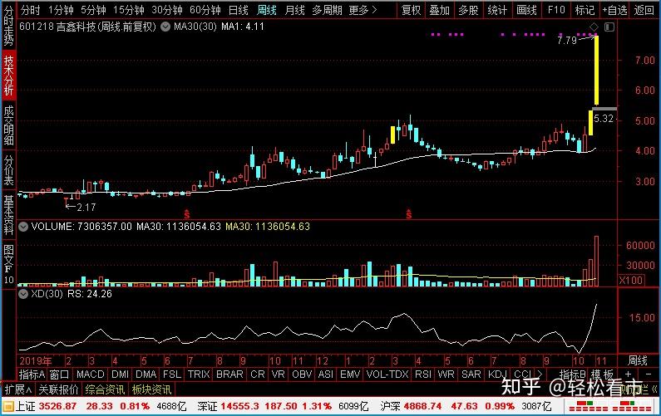
Task: Select the 60分钟 period tab
Action: (x=205, y=10)
